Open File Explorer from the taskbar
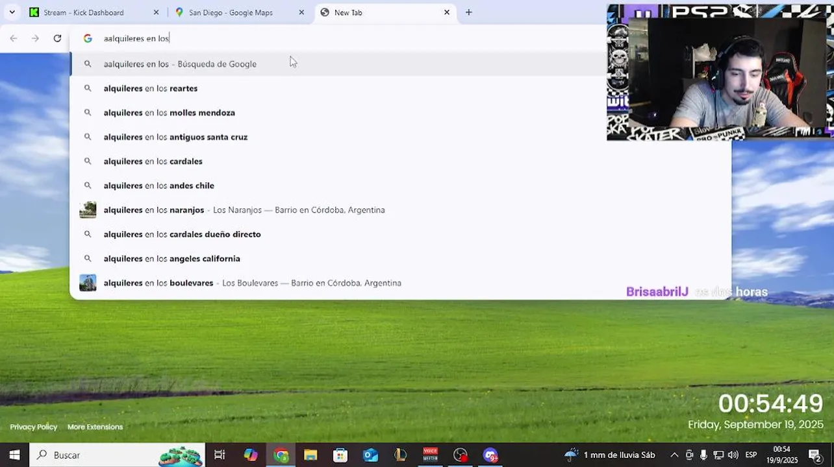The height and width of the screenshot is (467, 834). pyautogui.click(x=310, y=455)
